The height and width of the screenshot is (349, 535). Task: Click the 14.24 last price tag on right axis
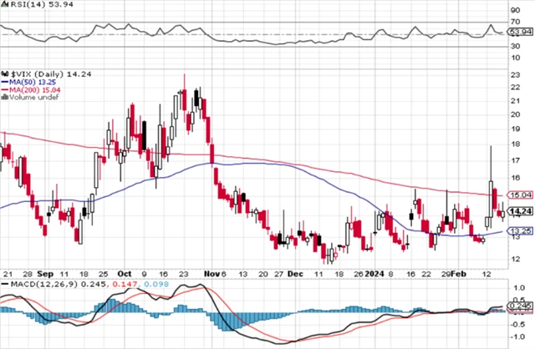[x=518, y=212]
